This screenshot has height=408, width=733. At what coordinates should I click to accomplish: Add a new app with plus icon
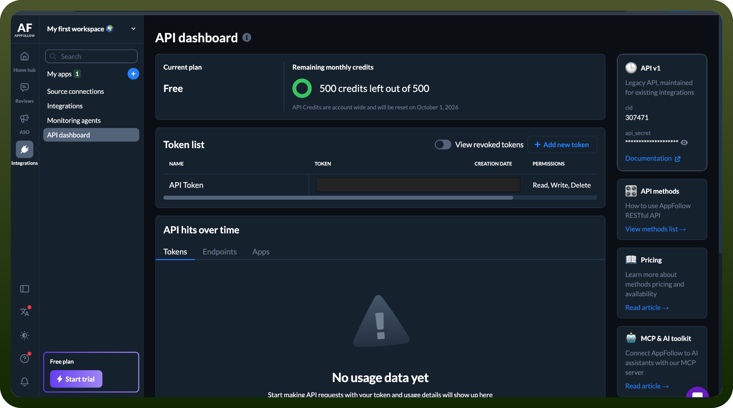point(133,74)
